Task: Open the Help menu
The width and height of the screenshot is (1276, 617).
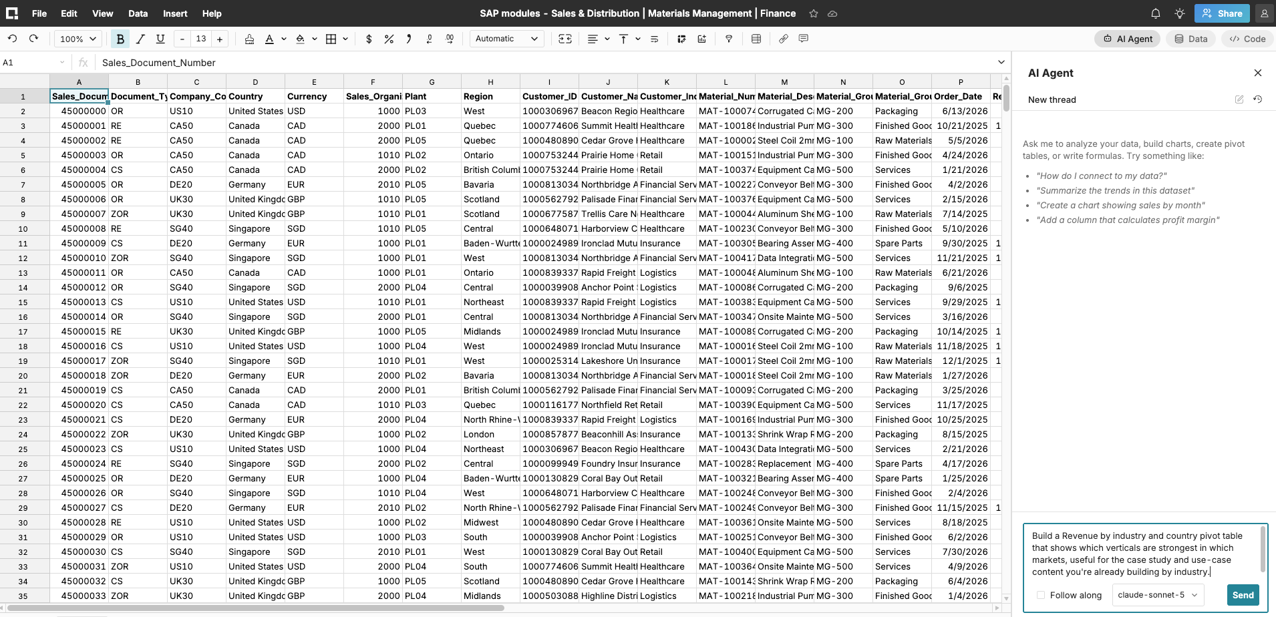Action: pyautogui.click(x=212, y=13)
